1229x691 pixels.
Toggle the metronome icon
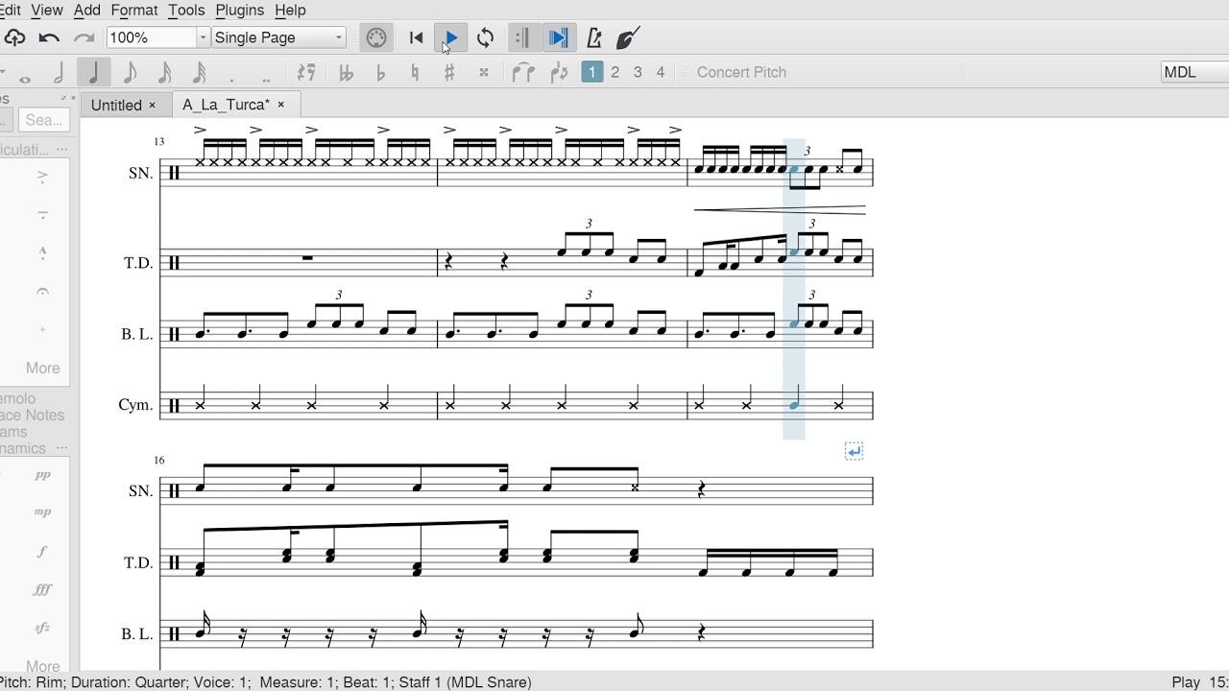coord(594,38)
